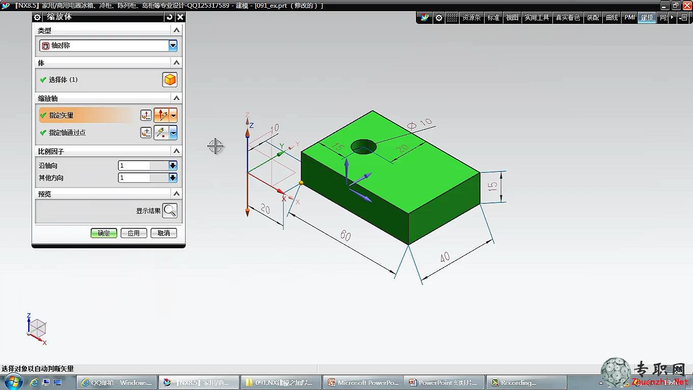693x390 pixels.
Task: Click the dialog reset arrow icon
Action: pos(170,17)
